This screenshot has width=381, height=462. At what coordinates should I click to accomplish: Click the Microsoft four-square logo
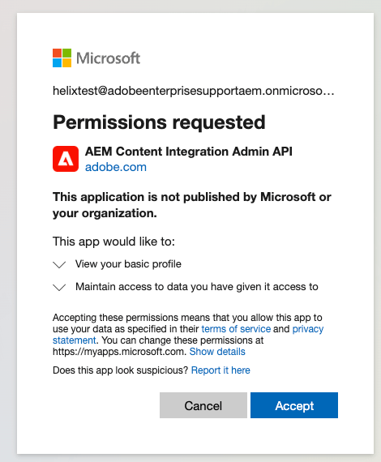pyautogui.click(x=62, y=58)
